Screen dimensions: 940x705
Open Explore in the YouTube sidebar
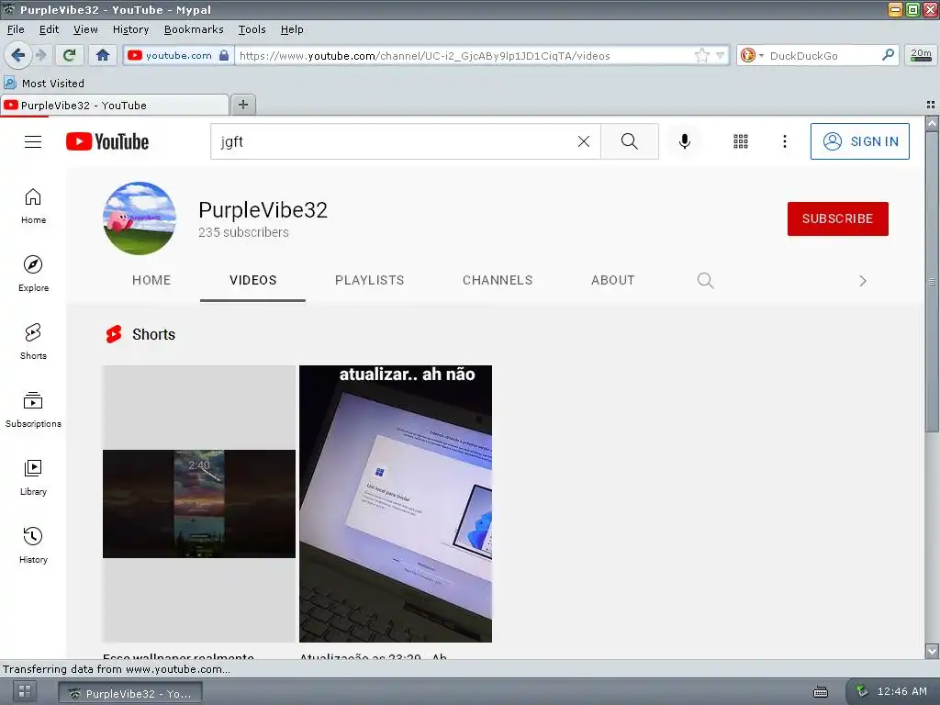[33, 274]
